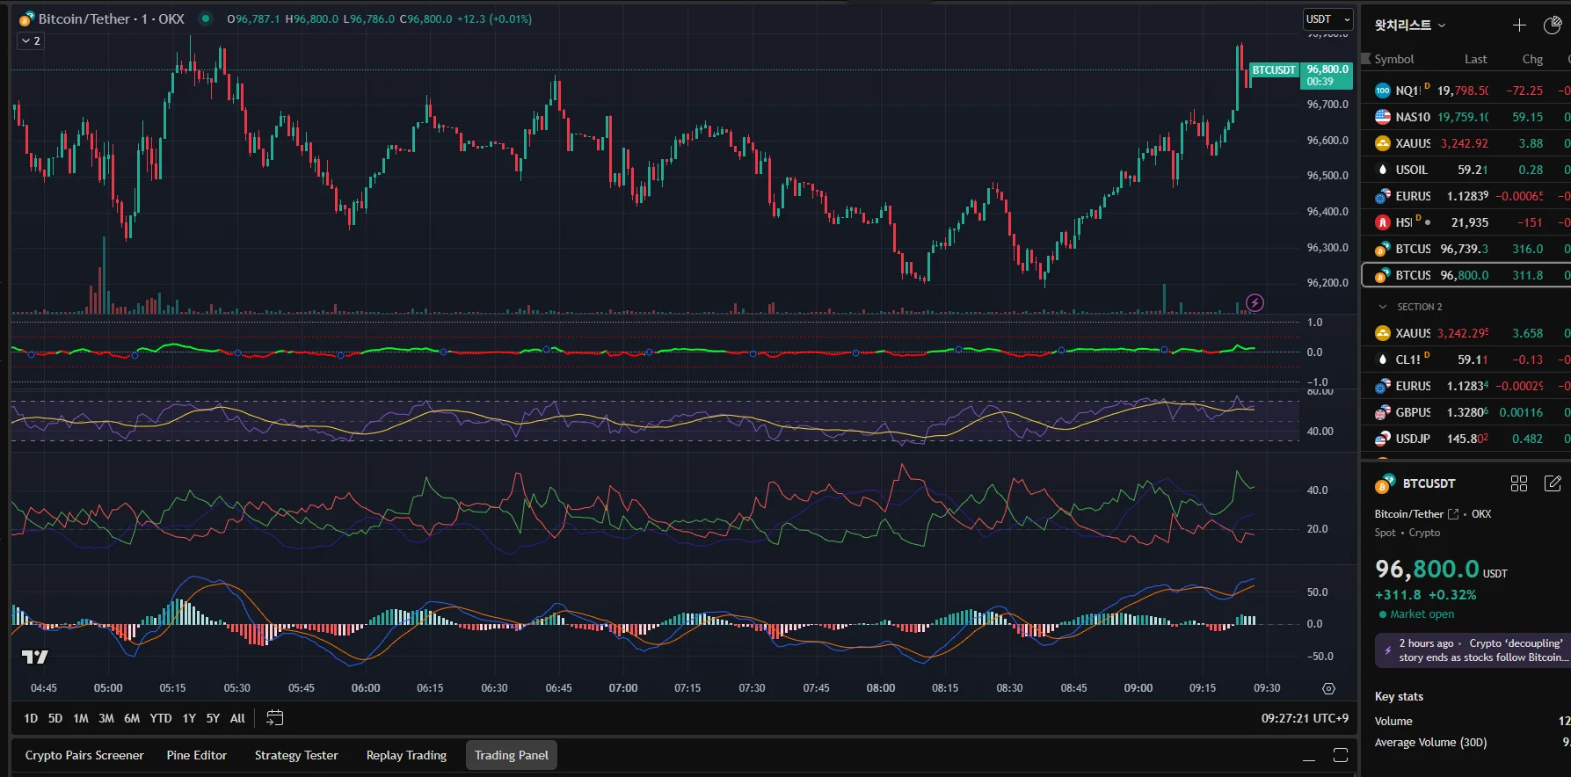This screenshot has width=1571, height=777.
Task: Click the grid layout icon beside BTCUSDT
Action: (x=1519, y=483)
